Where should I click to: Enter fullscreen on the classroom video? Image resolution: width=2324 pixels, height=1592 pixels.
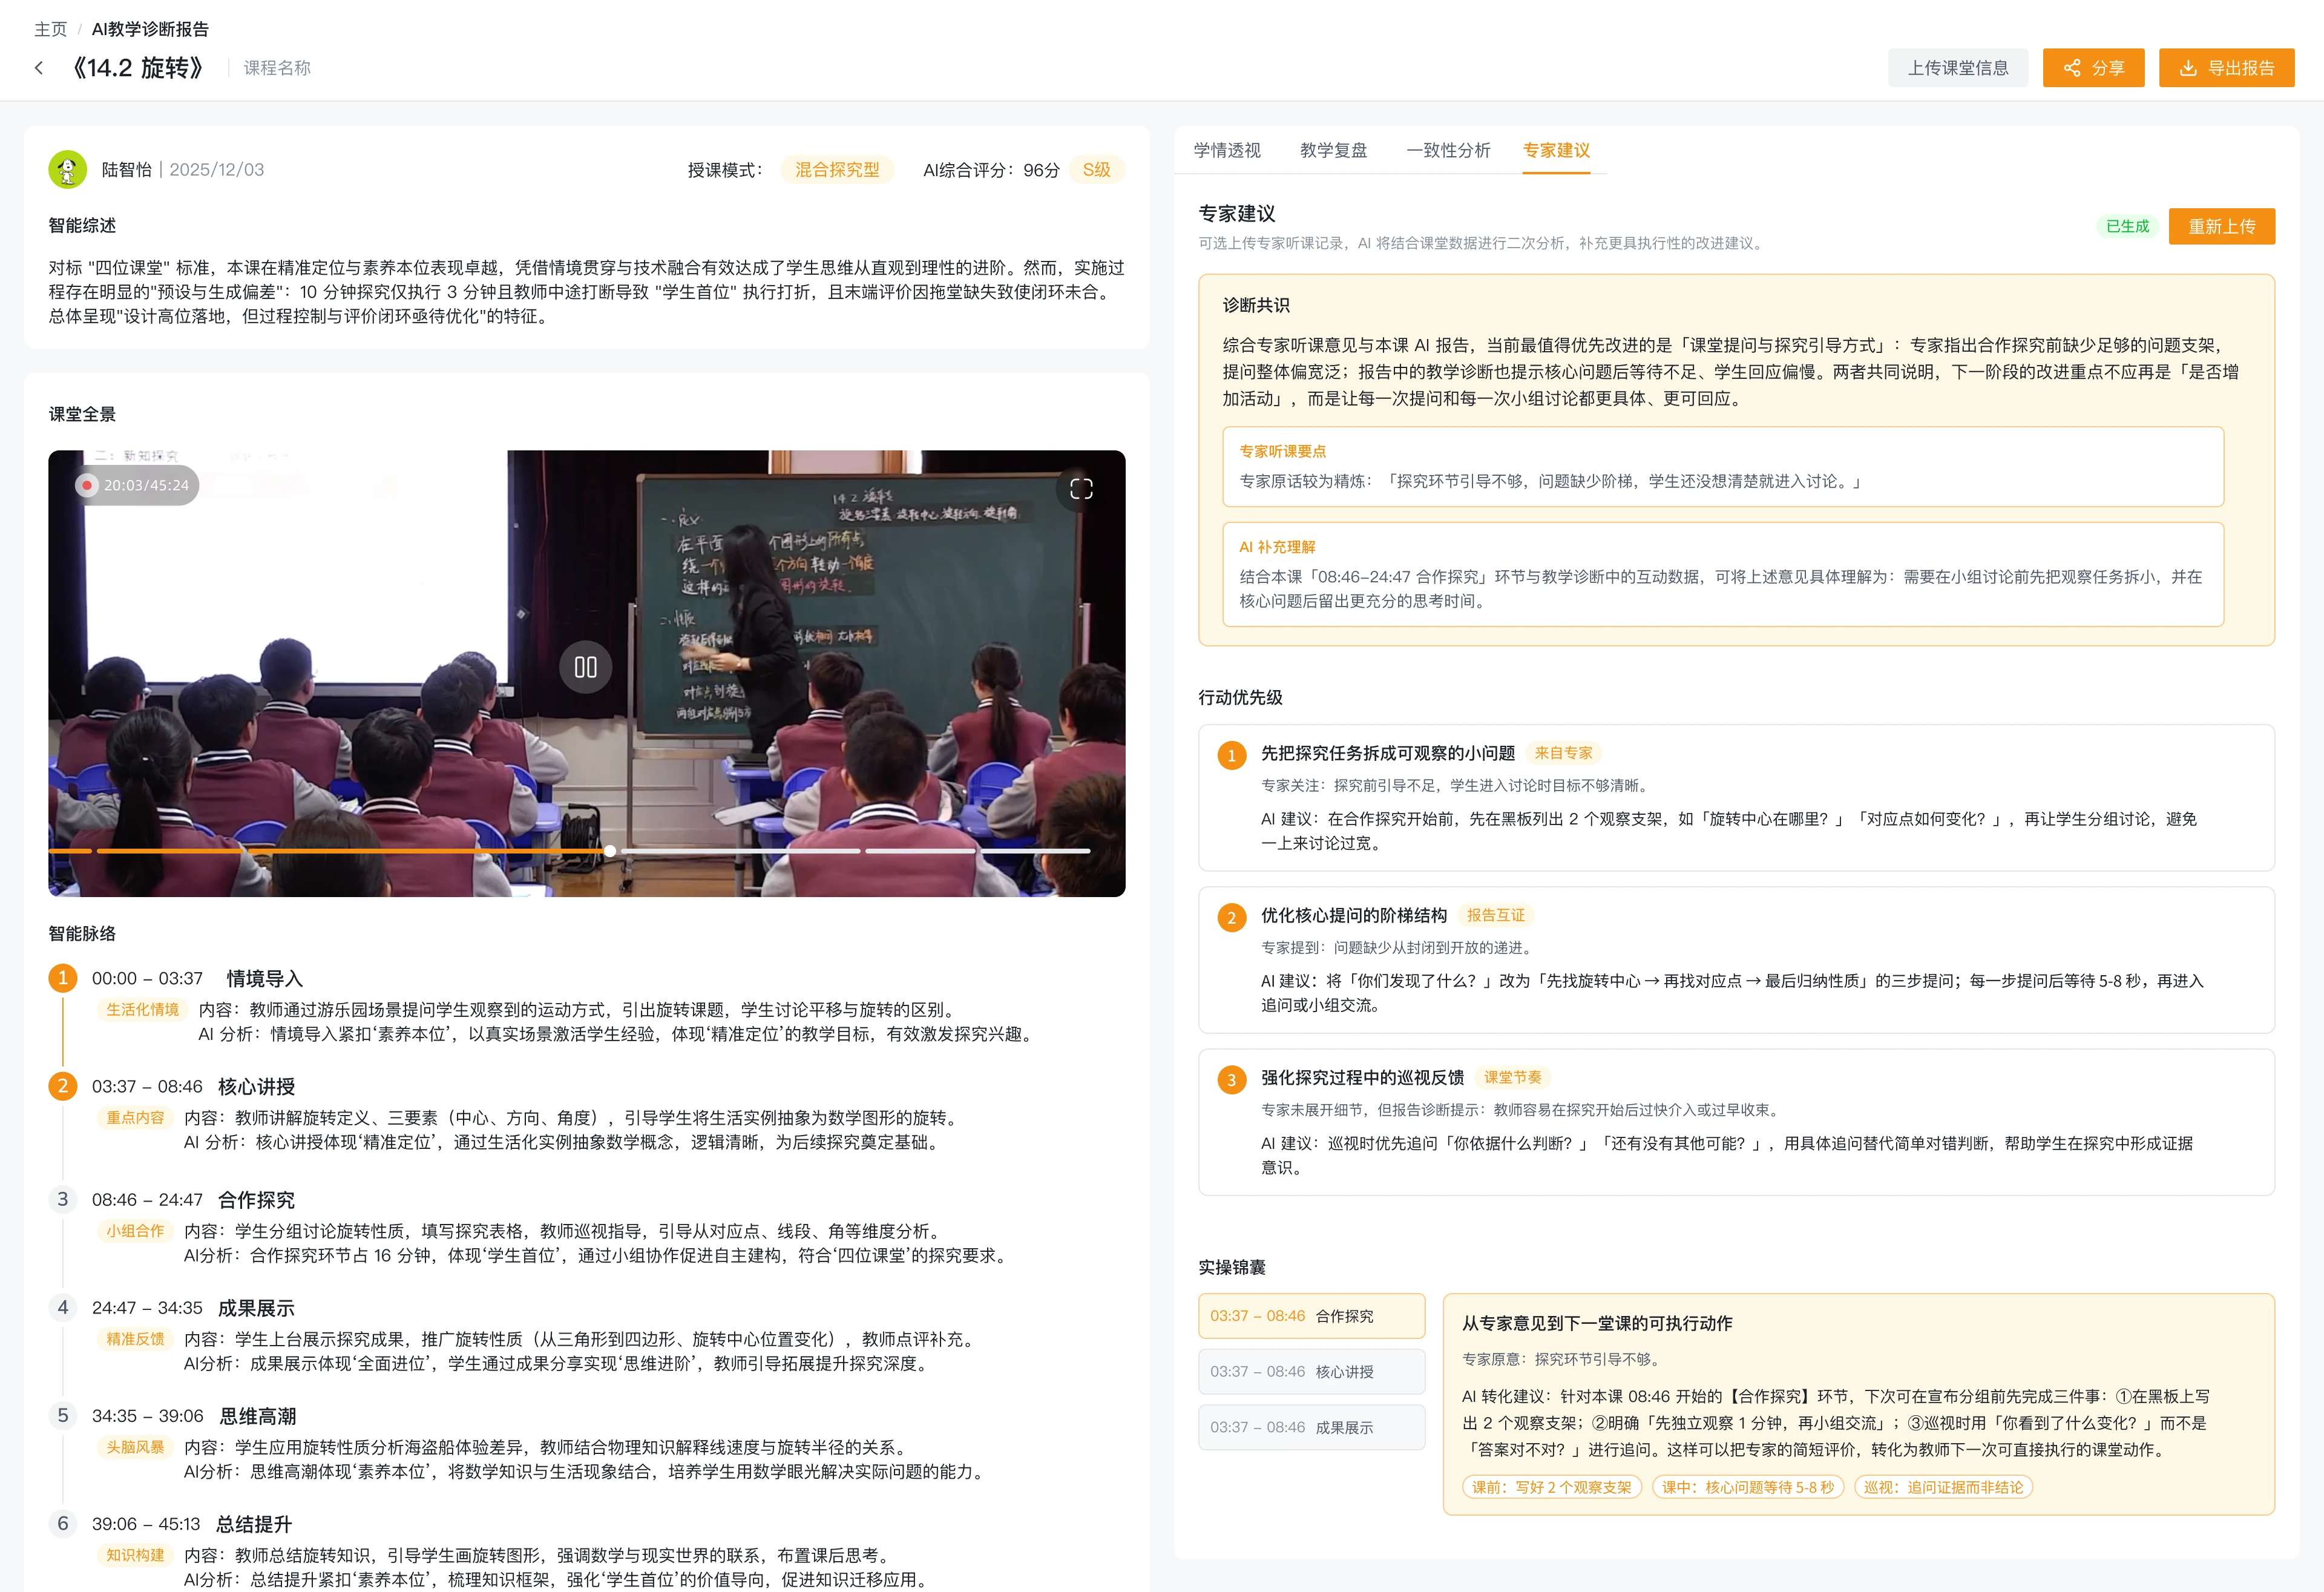tap(1081, 488)
